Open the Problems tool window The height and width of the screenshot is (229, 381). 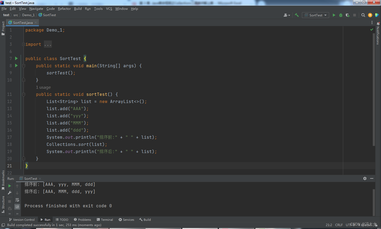82,220
